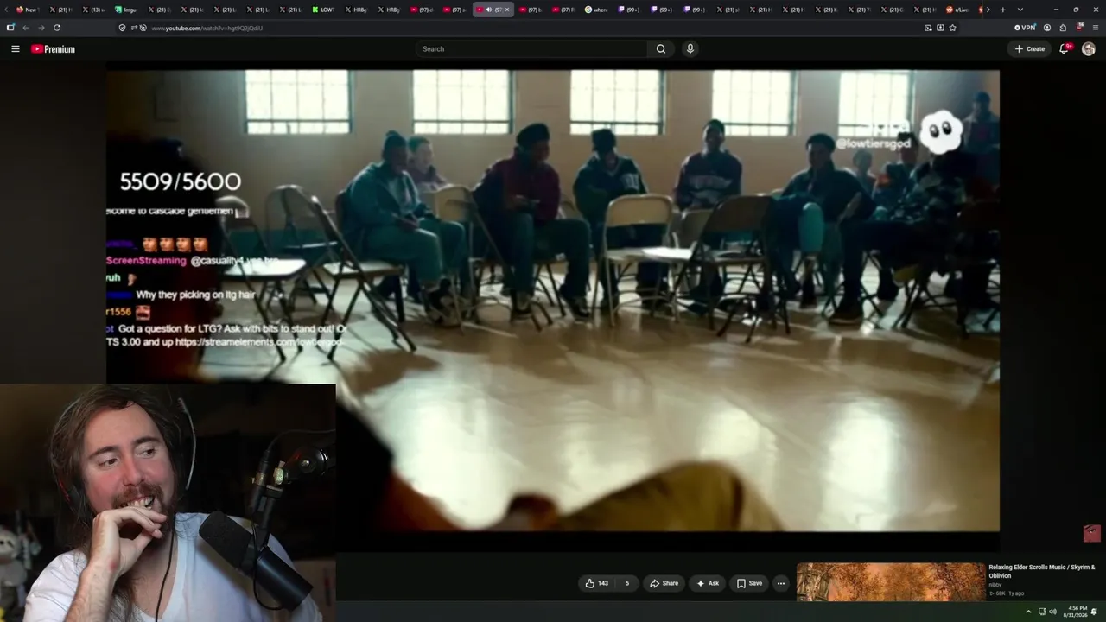Open a new browser tab

pos(1002,10)
